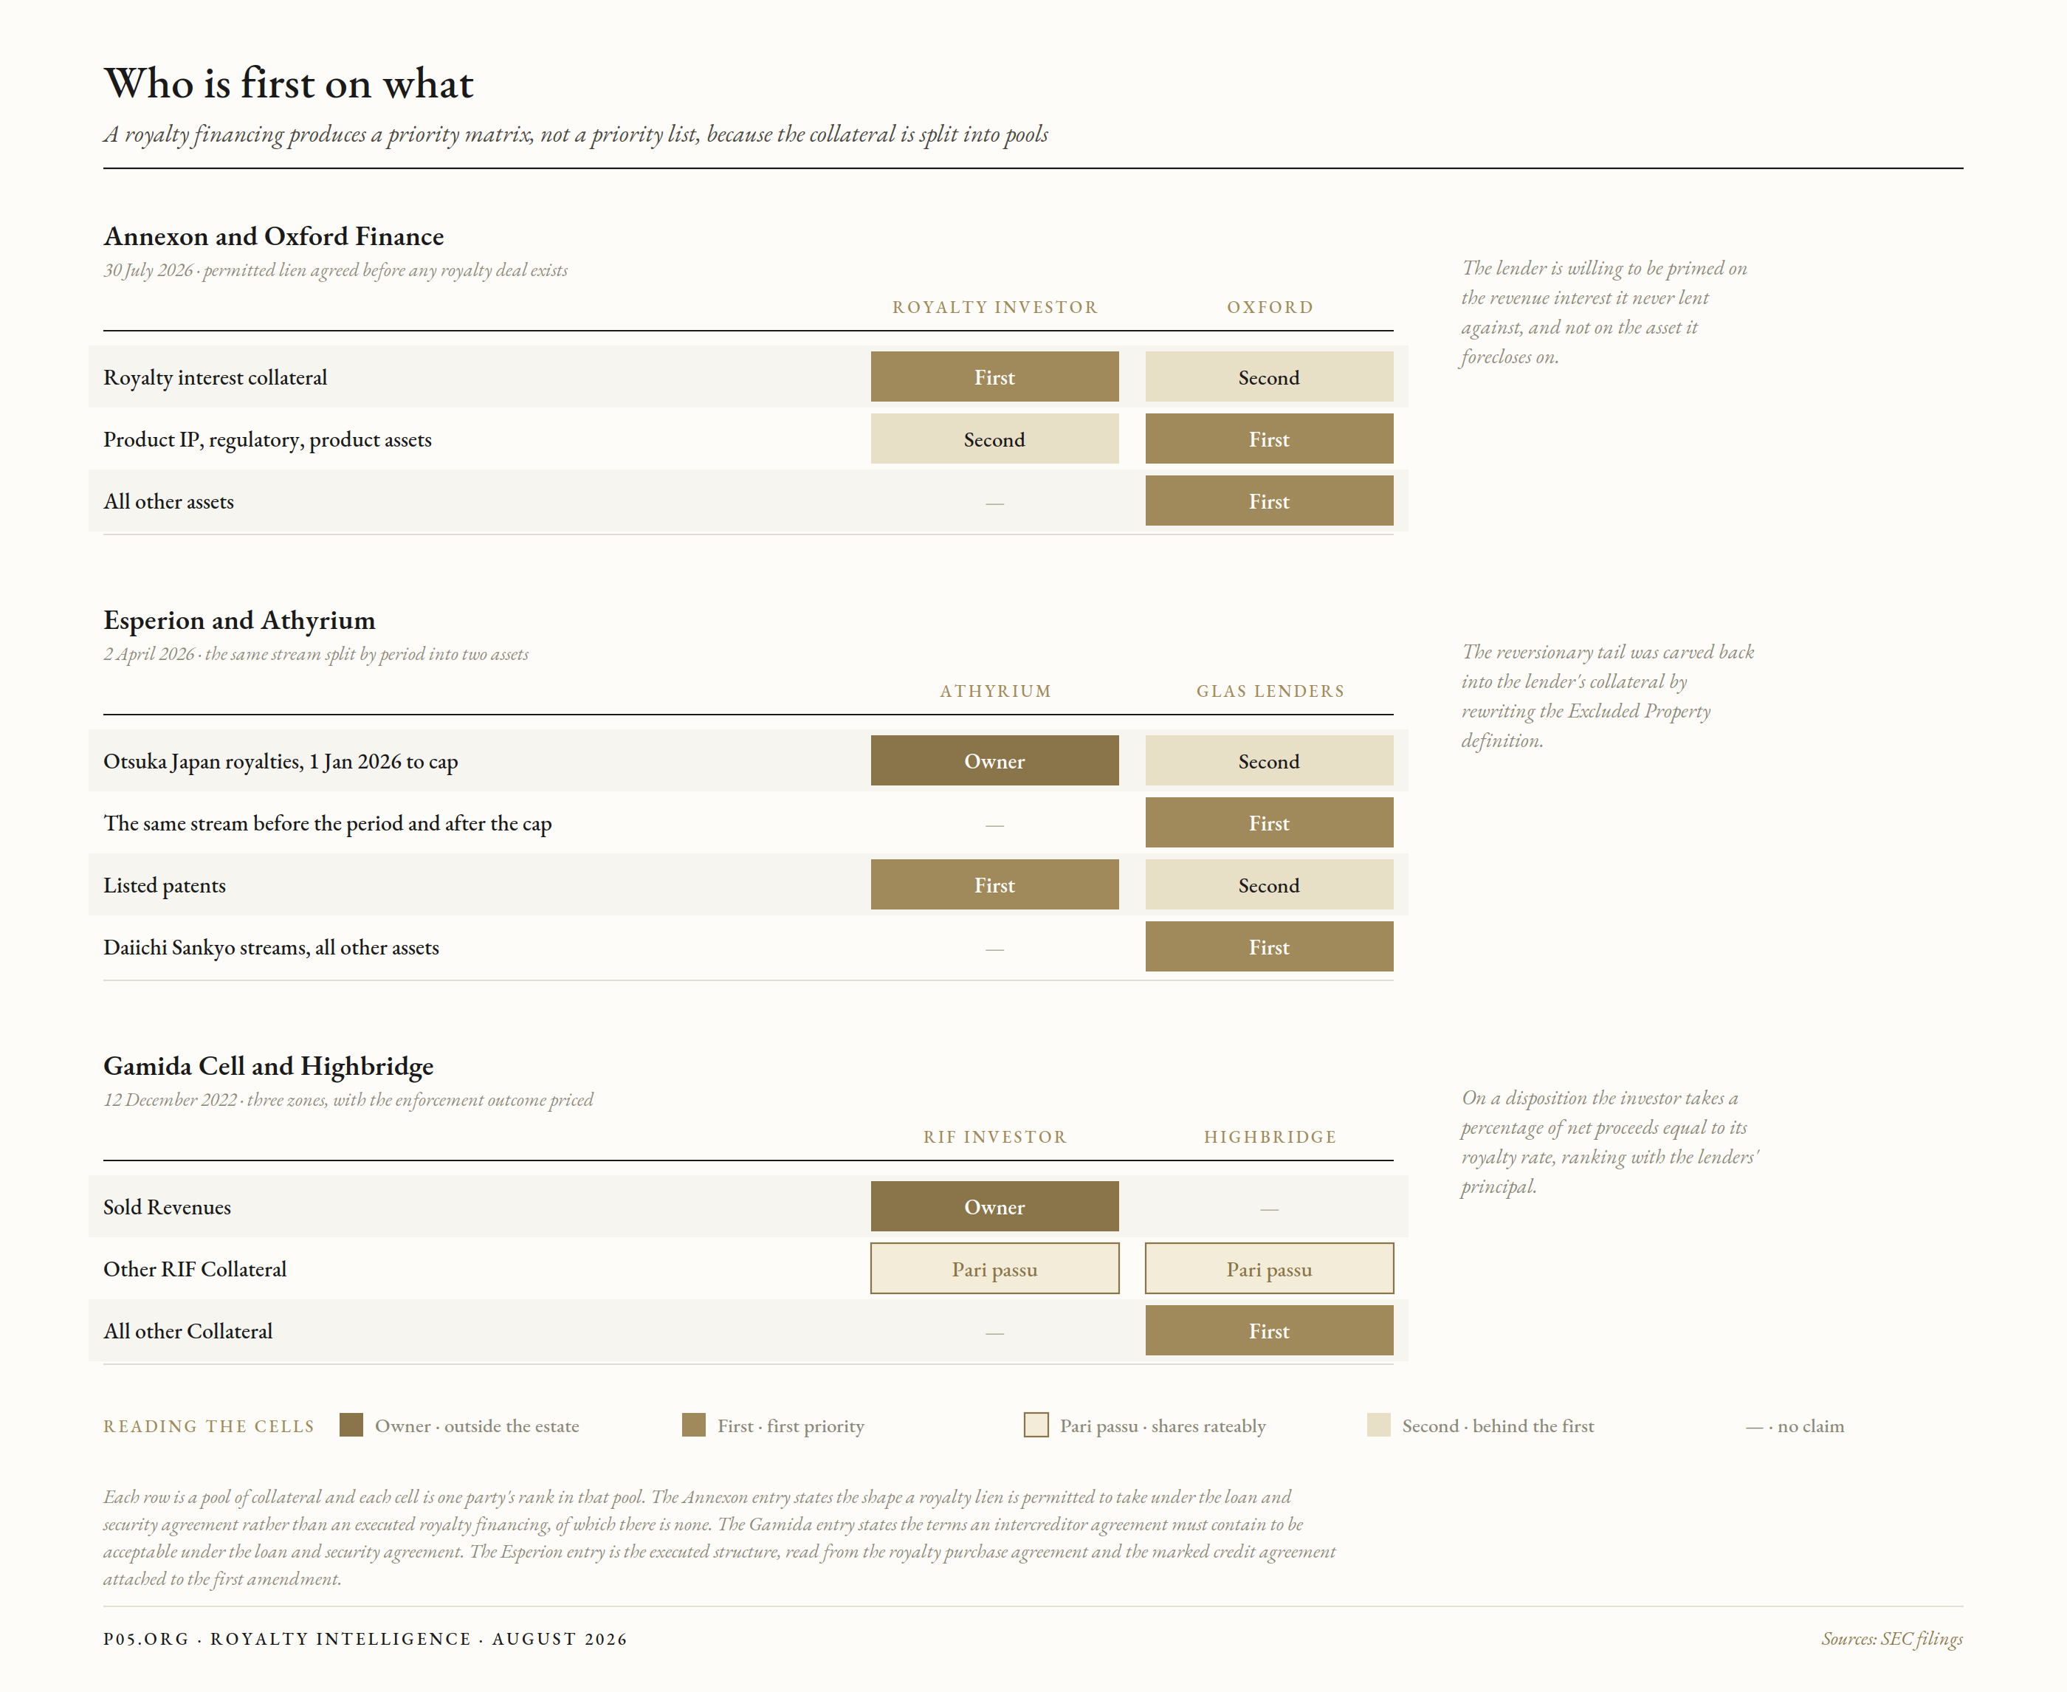The image size is (2067, 1692).
Task: Click the Sources: SEC filings link
Action: coord(1891,1640)
